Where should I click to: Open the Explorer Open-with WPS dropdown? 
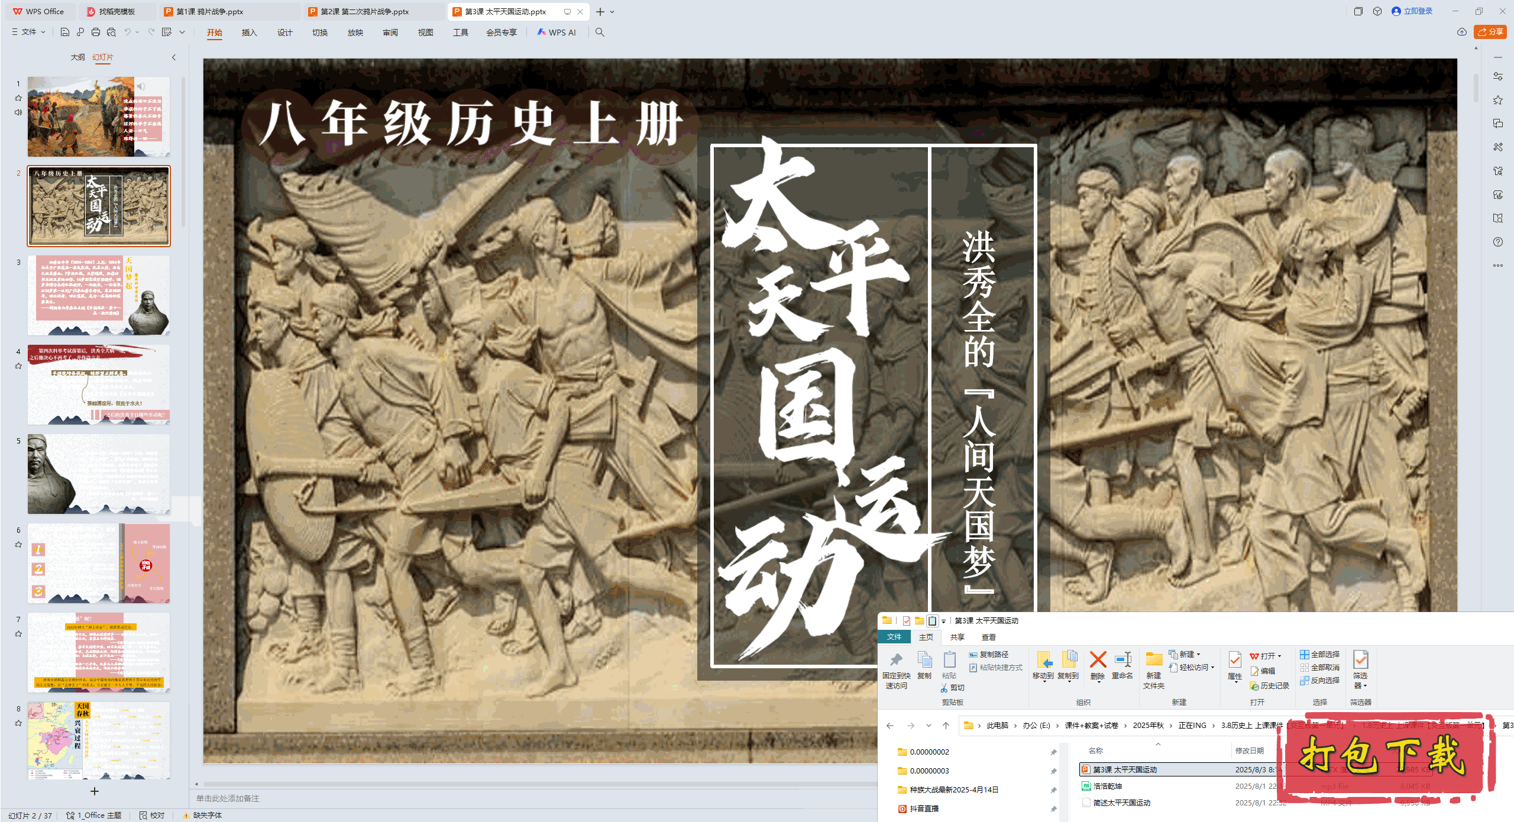click(1265, 656)
